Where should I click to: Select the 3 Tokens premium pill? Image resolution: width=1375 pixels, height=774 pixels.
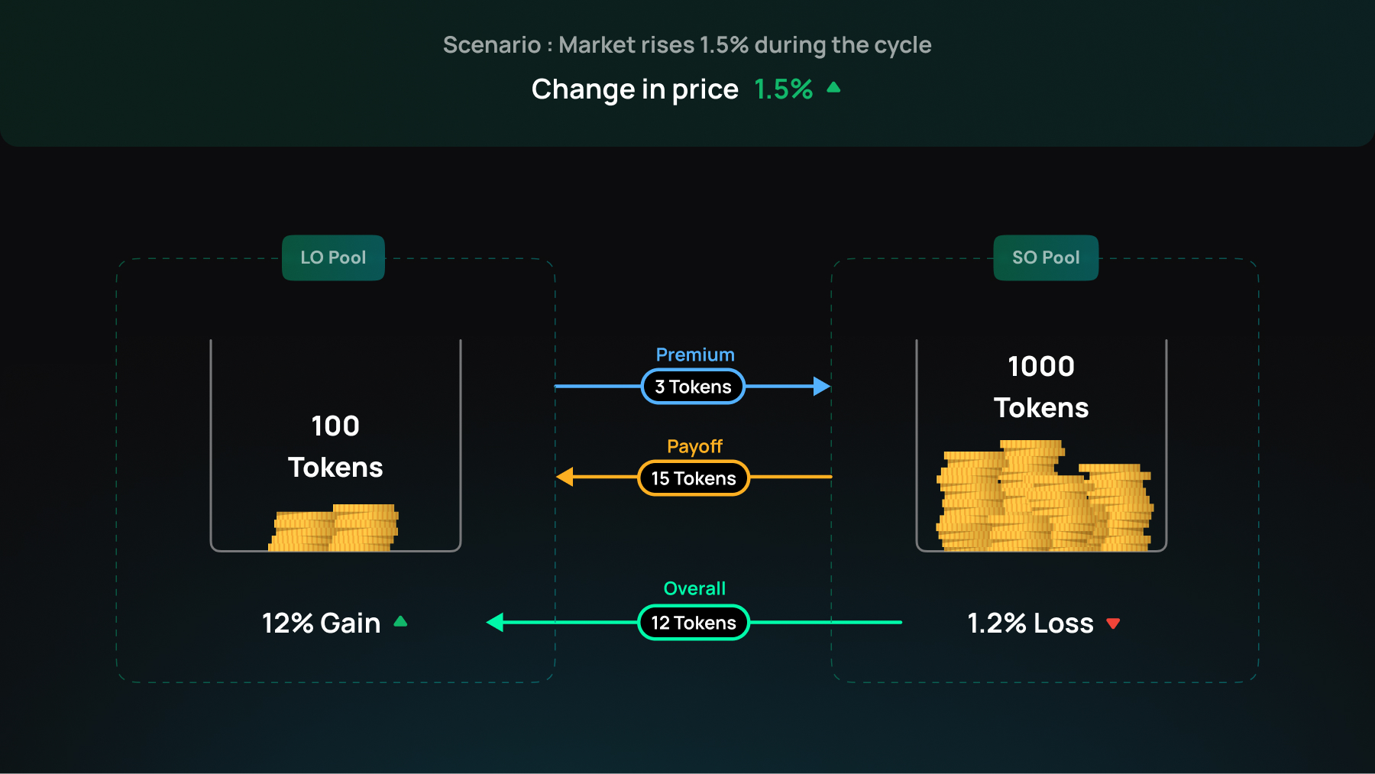click(693, 387)
